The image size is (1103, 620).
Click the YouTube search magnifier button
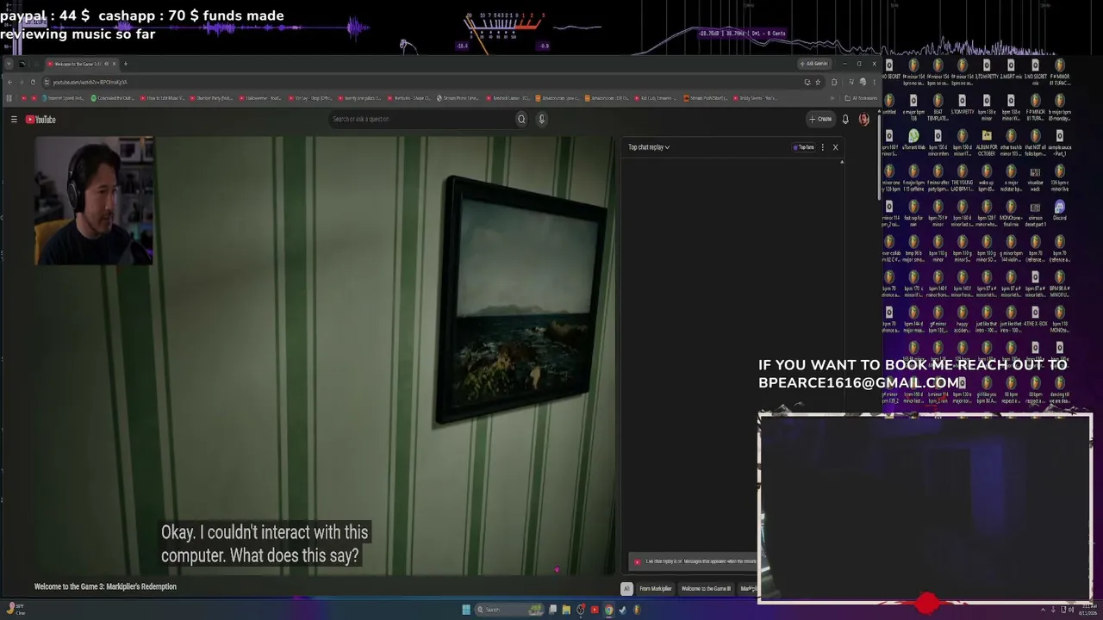(x=521, y=120)
